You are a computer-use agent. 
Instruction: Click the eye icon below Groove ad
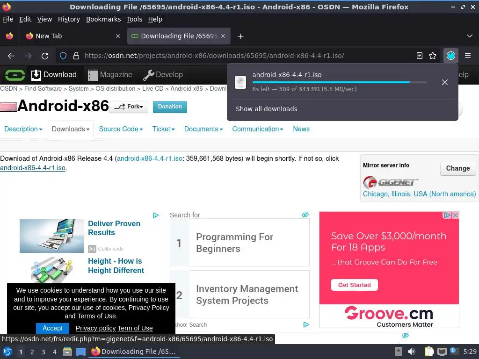pos(406,335)
